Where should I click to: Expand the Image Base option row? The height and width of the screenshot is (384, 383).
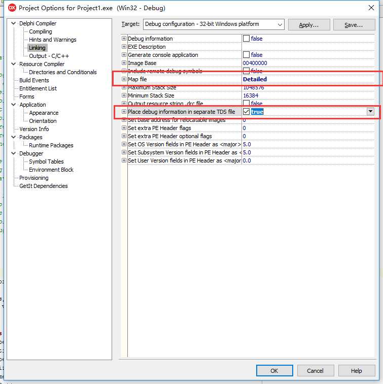pyautogui.click(x=124, y=63)
